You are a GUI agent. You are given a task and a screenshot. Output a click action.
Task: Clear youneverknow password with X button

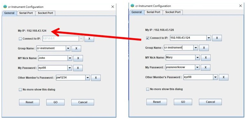[206, 67]
